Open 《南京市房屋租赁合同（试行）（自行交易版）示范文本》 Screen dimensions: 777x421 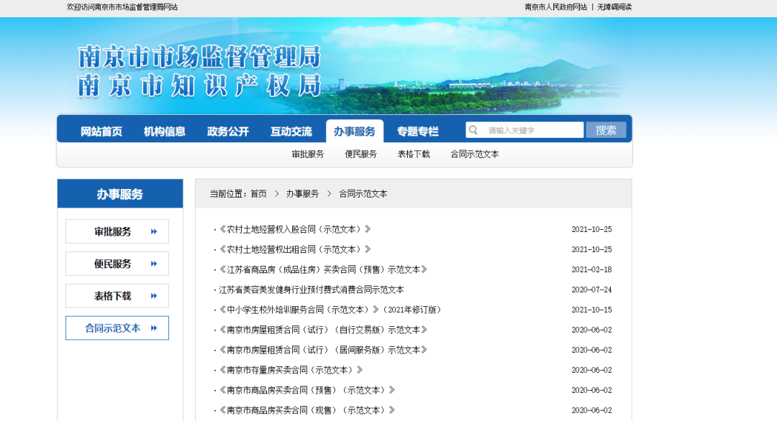(323, 330)
